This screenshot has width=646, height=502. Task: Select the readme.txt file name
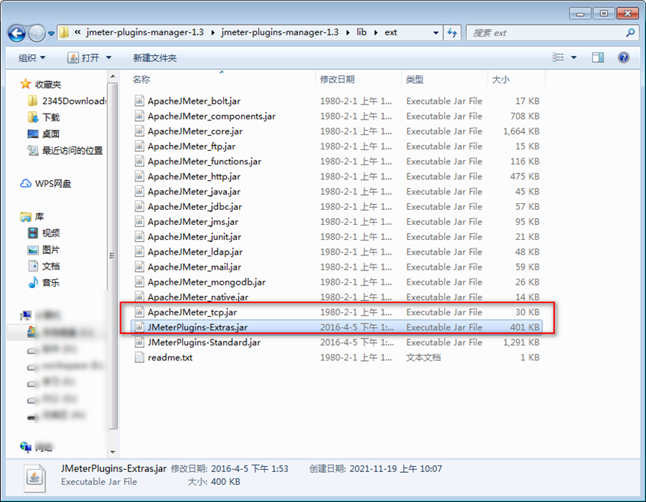click(170, 357)
